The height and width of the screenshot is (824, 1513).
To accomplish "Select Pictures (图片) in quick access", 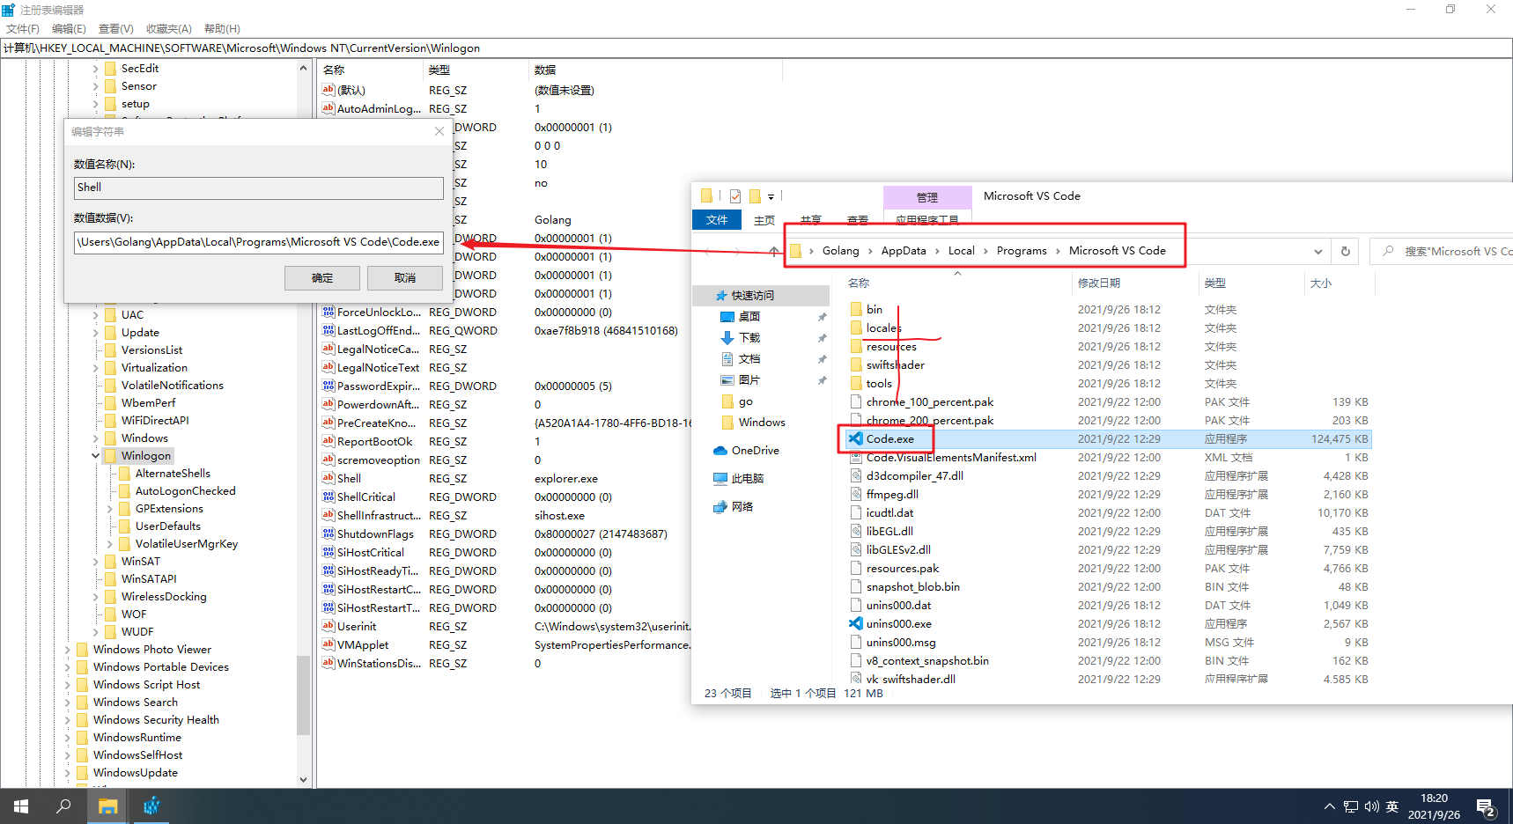I will pyautogui.click(x=749, y=379).
